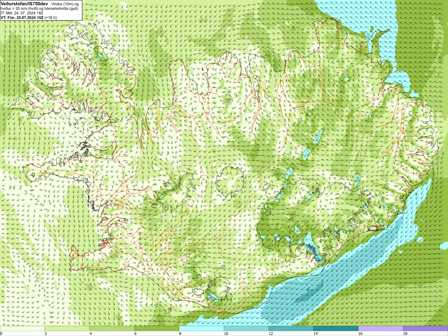Screen dimensions: 448x336
Task: Click the 8–10 m/s pale cyan swatch
Action: [x=202, y=329]
